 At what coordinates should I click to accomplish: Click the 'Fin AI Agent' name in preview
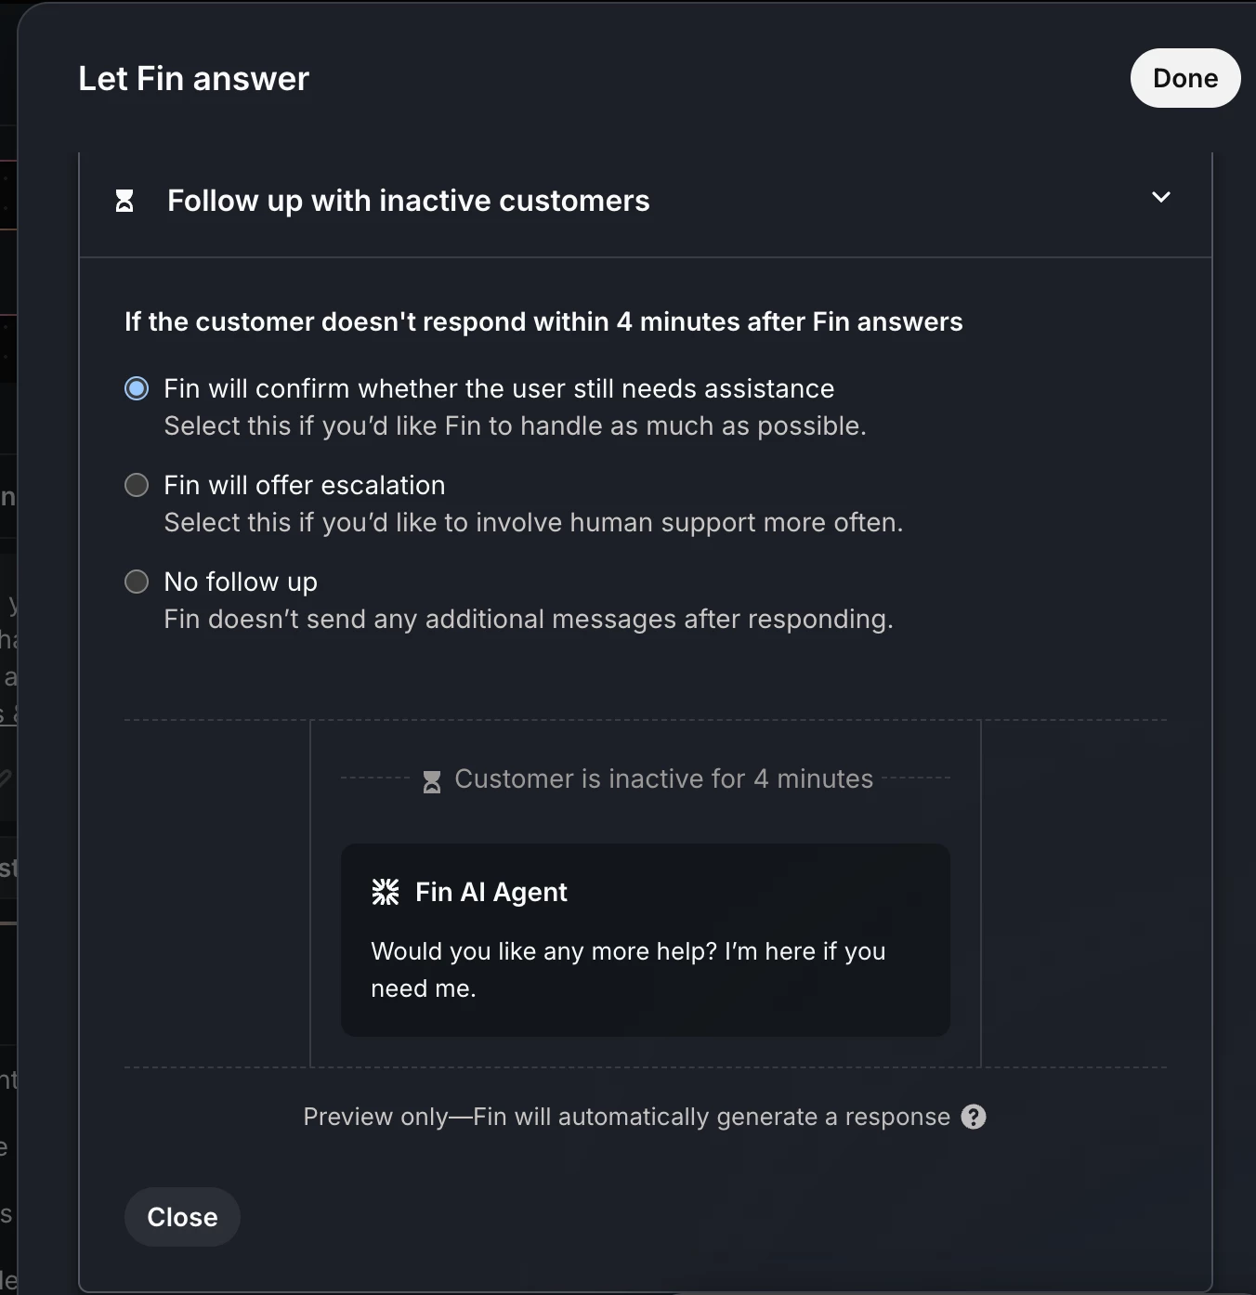coord(491,892)
